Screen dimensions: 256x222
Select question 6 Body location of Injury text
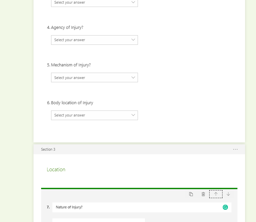[72, 103]
